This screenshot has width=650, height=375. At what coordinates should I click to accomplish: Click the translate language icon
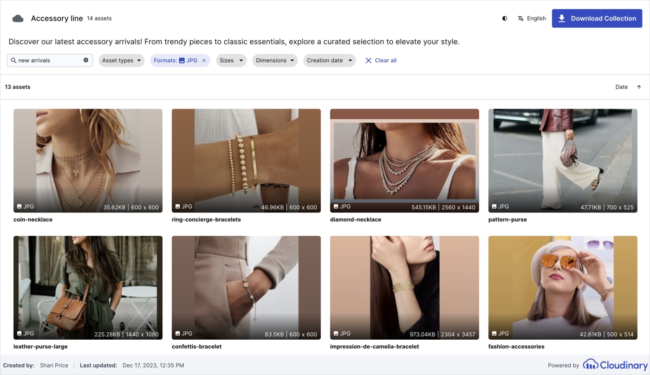pyautogui.click(x=520, y=19)
